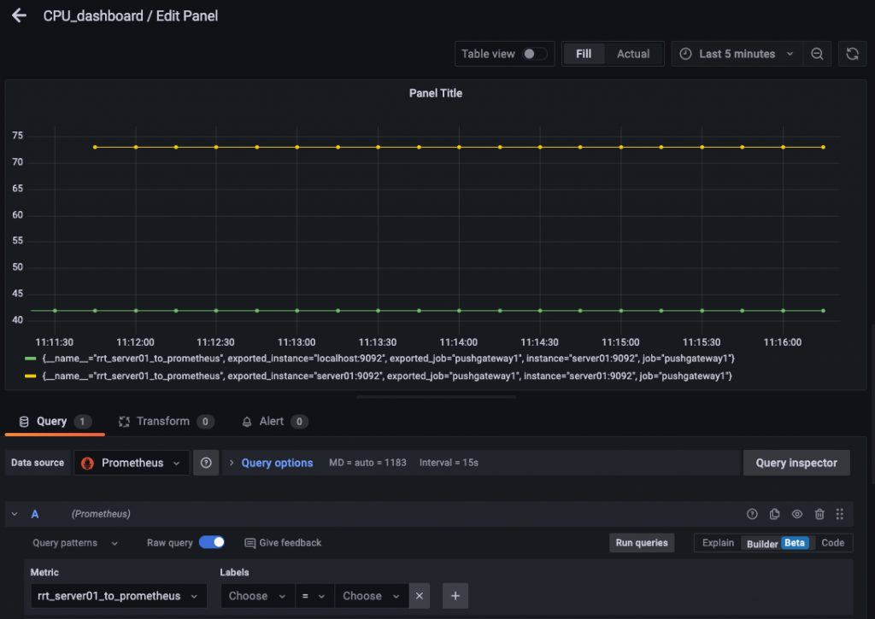Open Prometheus data source dropdown

[132, 463]
